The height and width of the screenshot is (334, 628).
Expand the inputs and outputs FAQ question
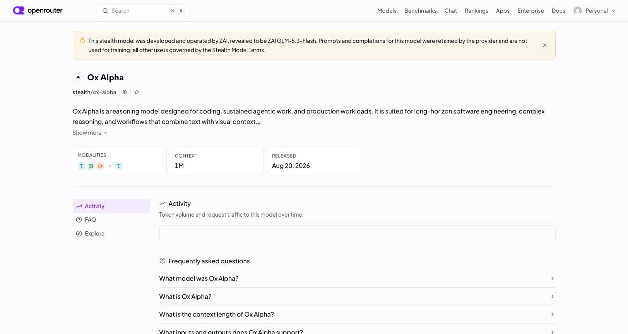click(358, 331)
